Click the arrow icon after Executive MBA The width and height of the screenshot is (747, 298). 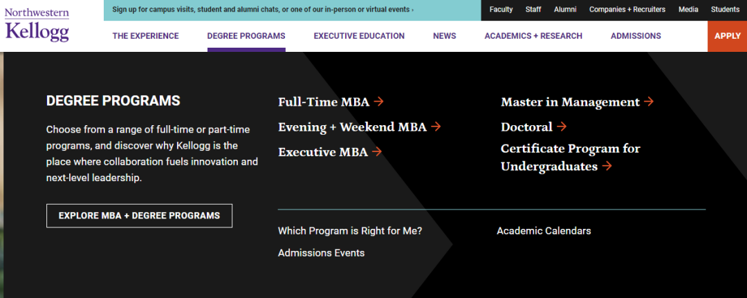[x=377, y=151]
